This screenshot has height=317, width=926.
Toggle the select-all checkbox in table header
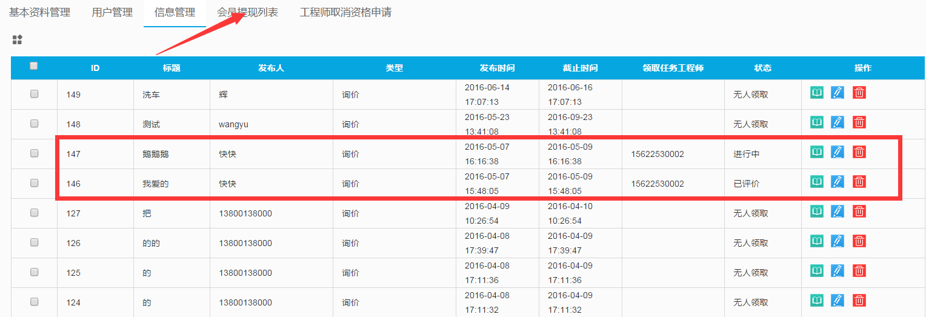(34, 66)
